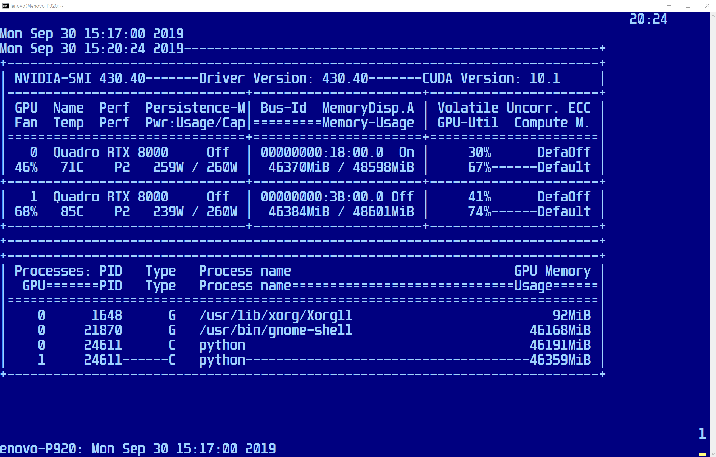Click the window title lenovo@lenovo-P920
The height and width of the screenshot is (457, 716).
[36, 6]
